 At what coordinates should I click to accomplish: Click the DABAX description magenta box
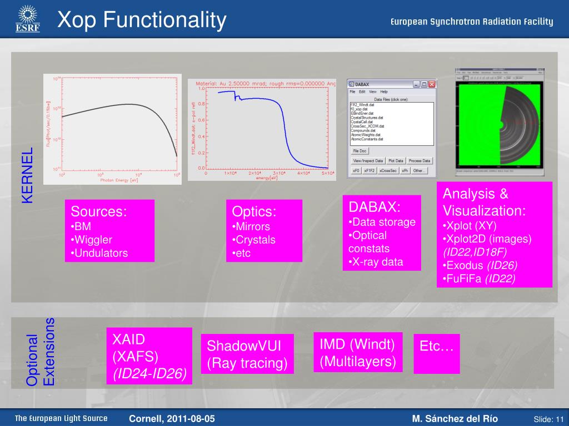382,233
